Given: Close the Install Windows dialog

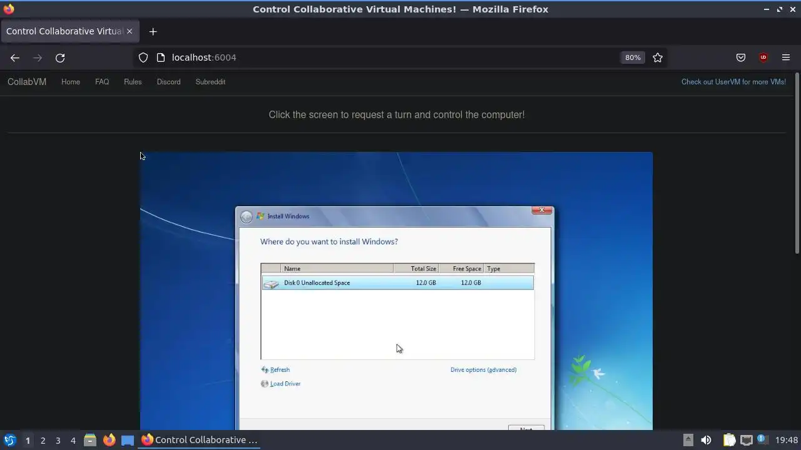Looking at the screenshot, I should (x=542, y=211).
